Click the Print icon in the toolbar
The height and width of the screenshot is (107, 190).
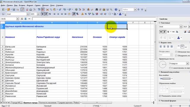click(31, 10)
